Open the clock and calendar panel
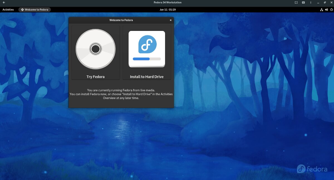Screen dimensions: 334x180 pos(168,10)
